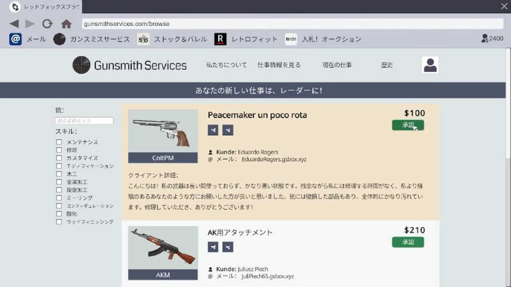The image size is (511, 287).
Task: Select the 酸化 skill checkbox
Action: (x=59, y=214)
